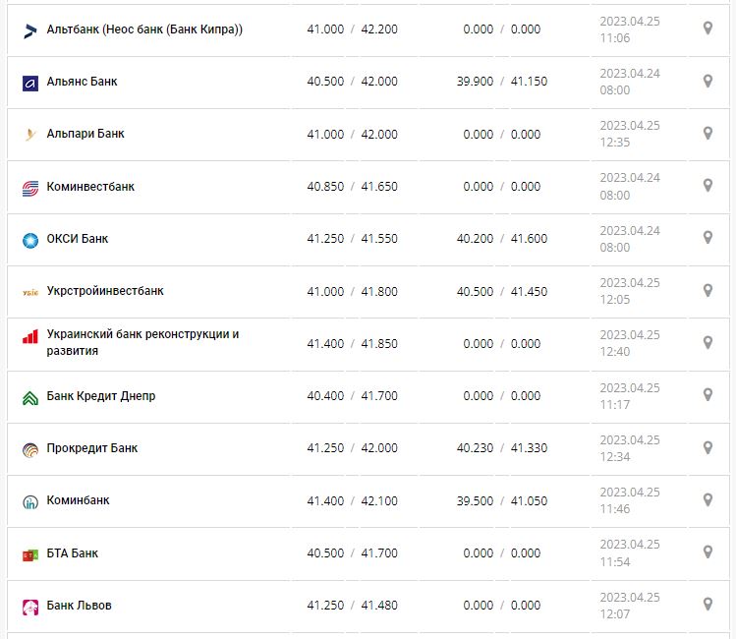Show location of Коминбанк via pin
This screenshot has width=736, height=639.
(x=708, y=499)
